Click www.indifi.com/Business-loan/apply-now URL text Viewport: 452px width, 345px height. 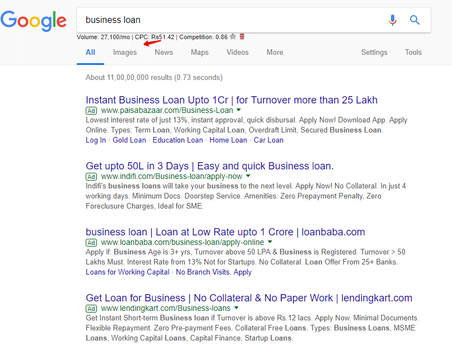click(171, 176)
